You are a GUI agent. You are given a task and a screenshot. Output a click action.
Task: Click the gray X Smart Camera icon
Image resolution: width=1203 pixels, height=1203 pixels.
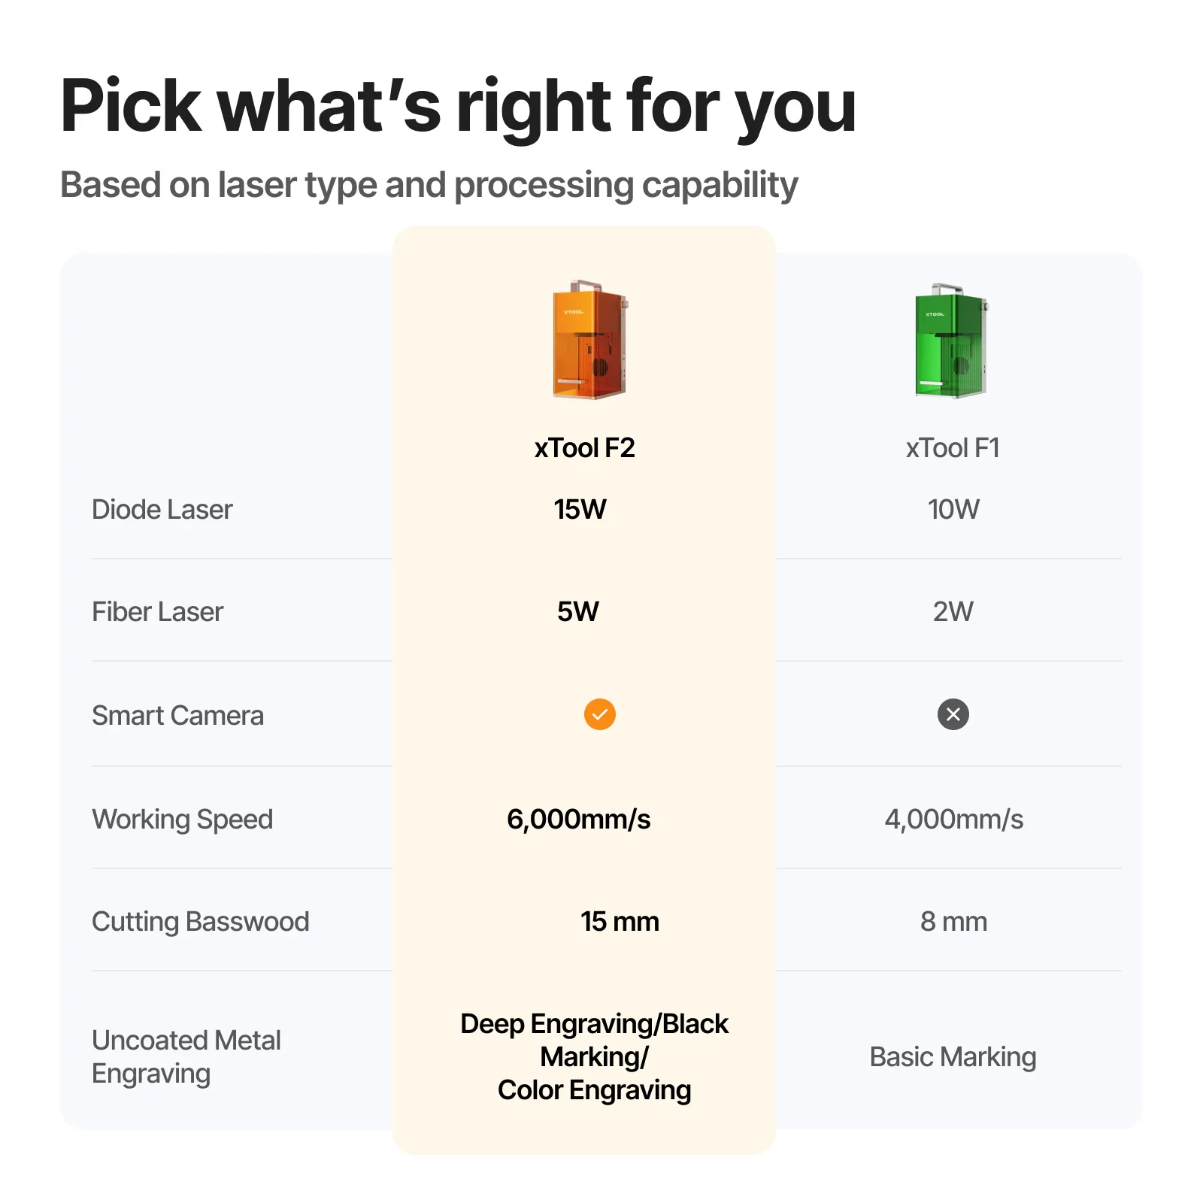click(x=953, y=714)
